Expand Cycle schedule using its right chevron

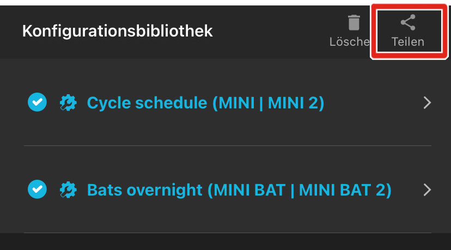(427, 102)
